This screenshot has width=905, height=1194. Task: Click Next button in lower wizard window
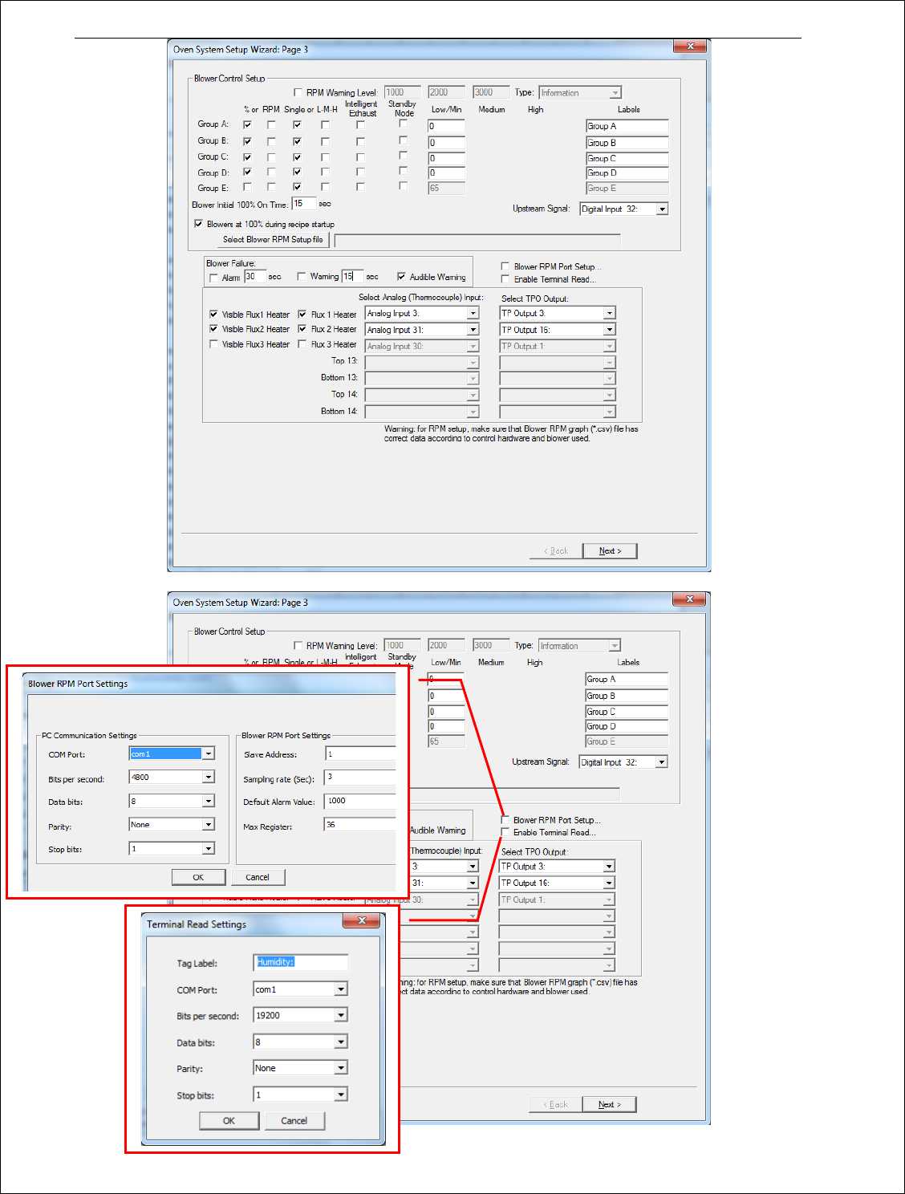[x=610, y=1104]
